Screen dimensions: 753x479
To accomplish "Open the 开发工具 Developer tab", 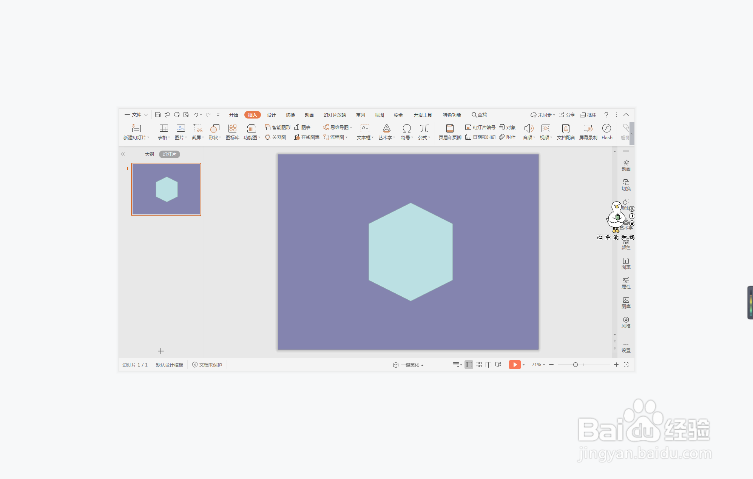I will pyautogui.click(x=423, y=115).
